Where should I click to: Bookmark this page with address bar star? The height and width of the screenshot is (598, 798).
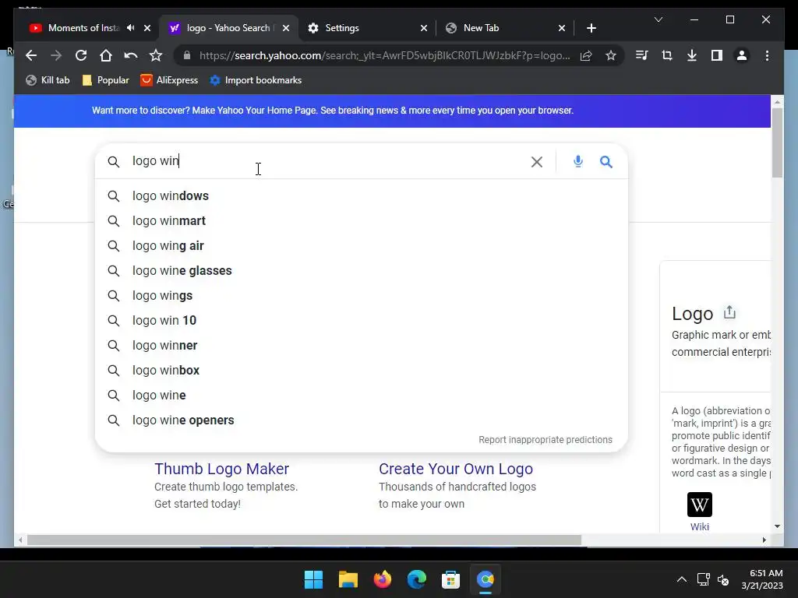(611, 55)
